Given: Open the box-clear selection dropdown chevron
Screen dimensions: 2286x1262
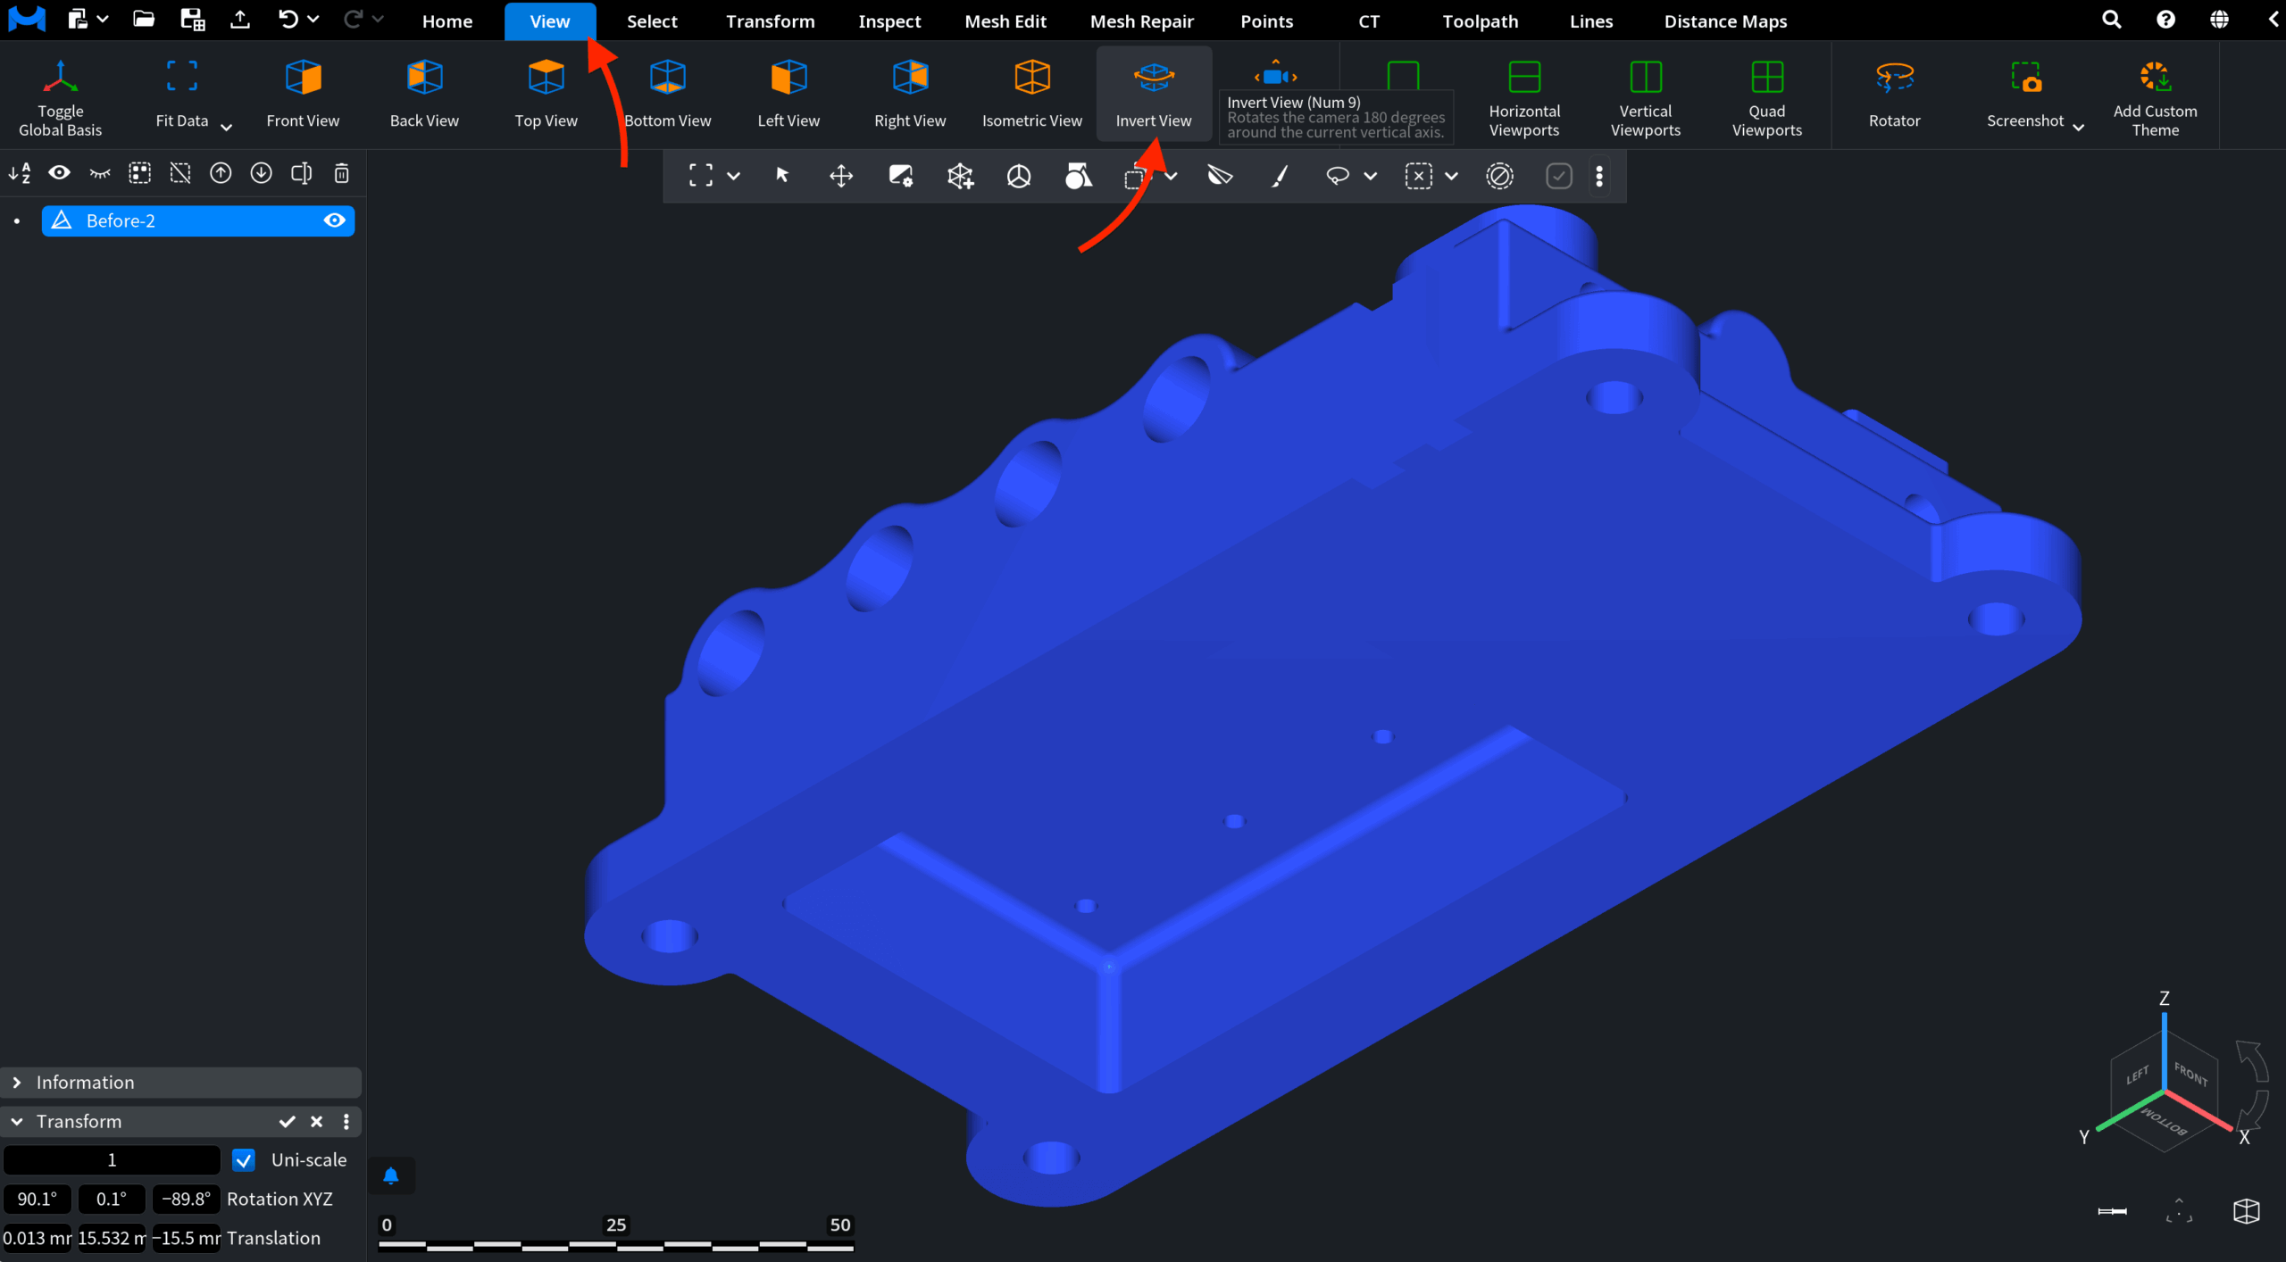Looking at the screenshot, I should click(x=1451, y=176).
